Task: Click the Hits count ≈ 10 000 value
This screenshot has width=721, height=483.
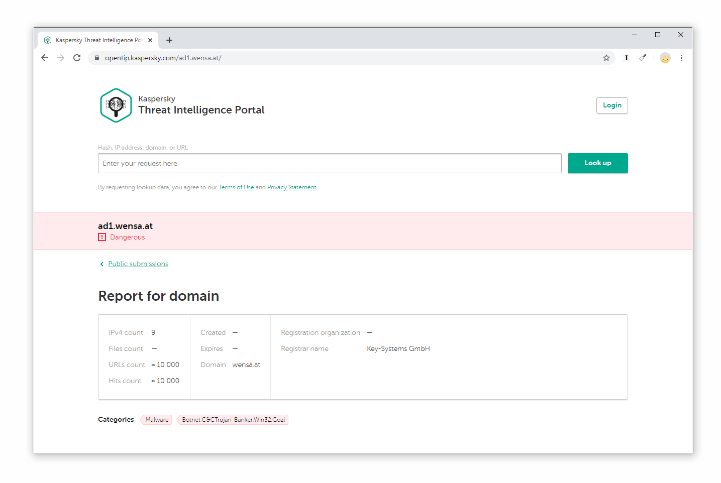Action: [x=165, y=381]
